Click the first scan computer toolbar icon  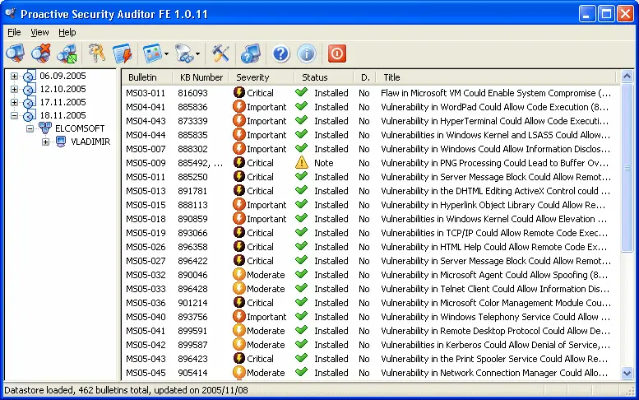16,53
